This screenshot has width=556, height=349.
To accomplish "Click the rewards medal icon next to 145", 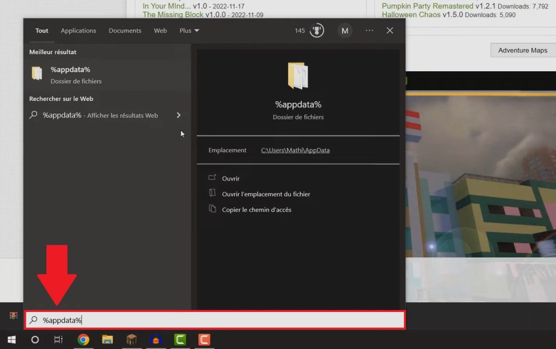I will [317, 31].
